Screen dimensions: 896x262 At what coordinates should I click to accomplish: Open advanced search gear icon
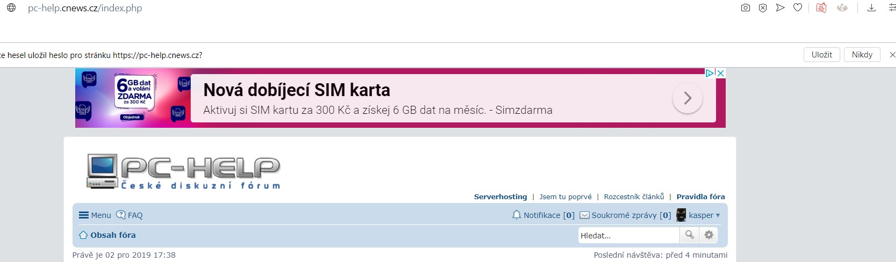click(709, 235)
